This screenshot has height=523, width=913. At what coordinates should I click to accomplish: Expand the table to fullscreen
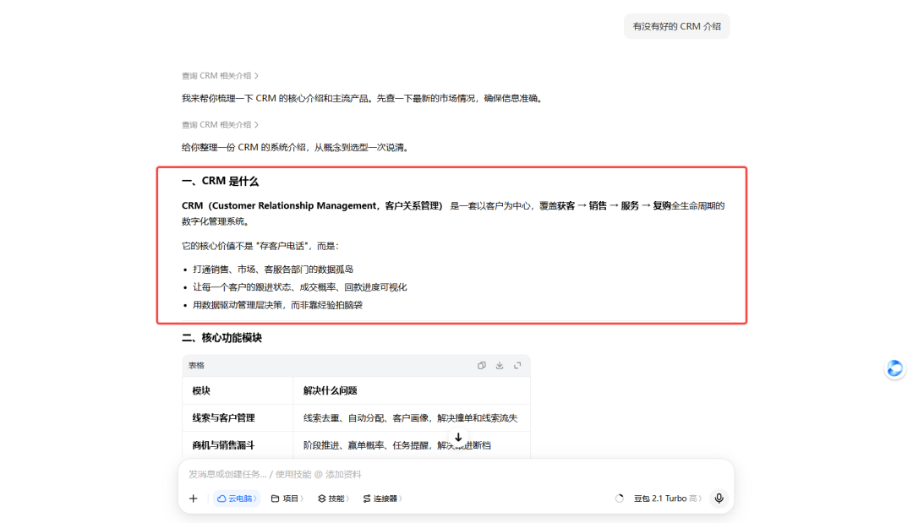[x=517, y=365]
